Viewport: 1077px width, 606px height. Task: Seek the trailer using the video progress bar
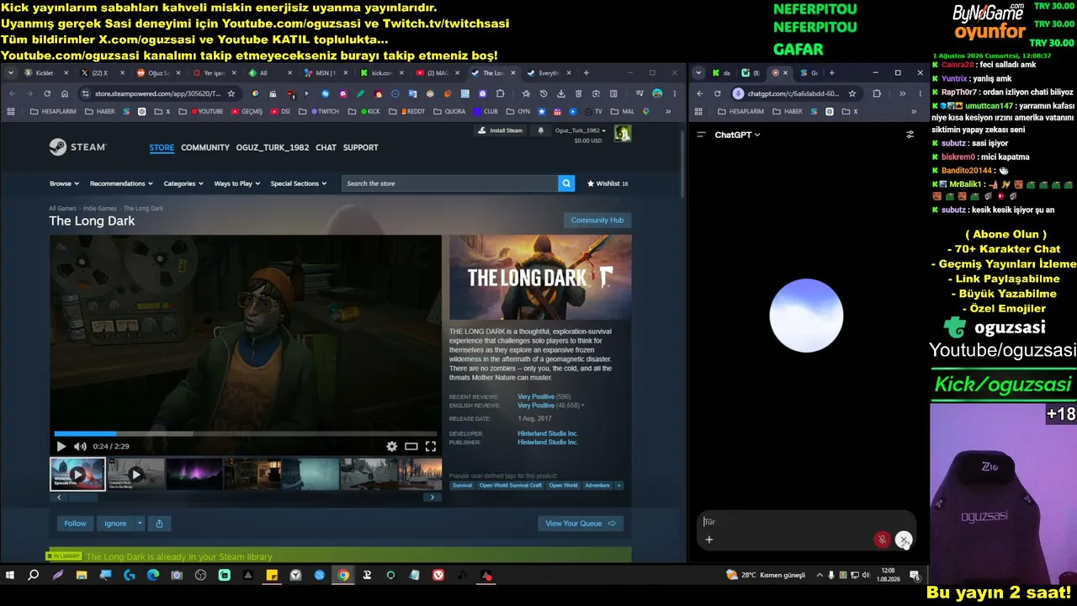tap(246, 433)
